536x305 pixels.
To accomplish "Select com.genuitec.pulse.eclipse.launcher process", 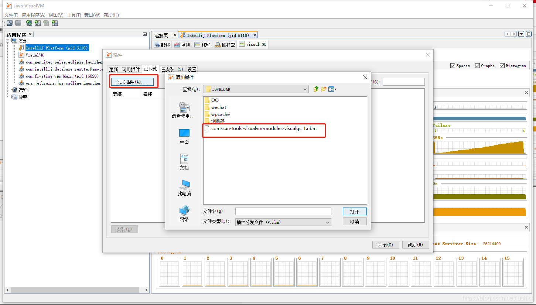I will pos(64,62).
